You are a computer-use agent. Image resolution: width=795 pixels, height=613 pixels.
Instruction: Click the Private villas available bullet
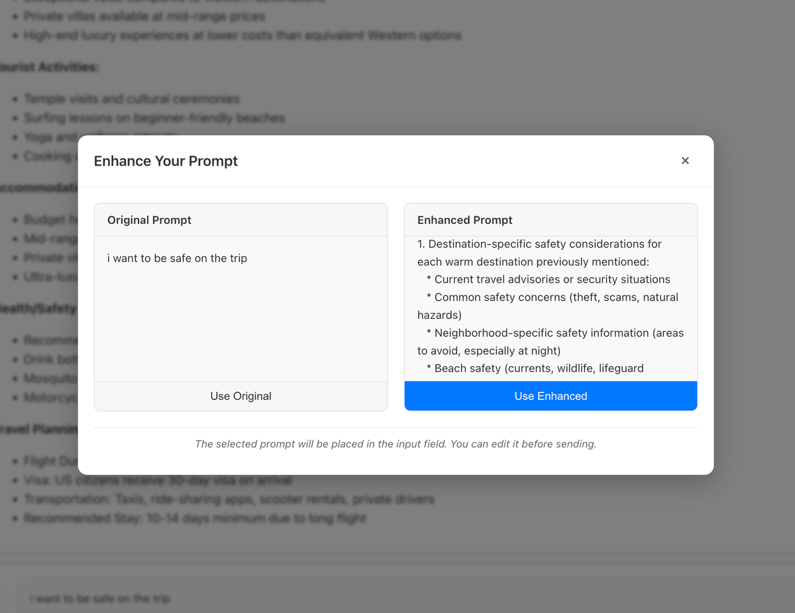pyautogui.click(x=144, y=16)
